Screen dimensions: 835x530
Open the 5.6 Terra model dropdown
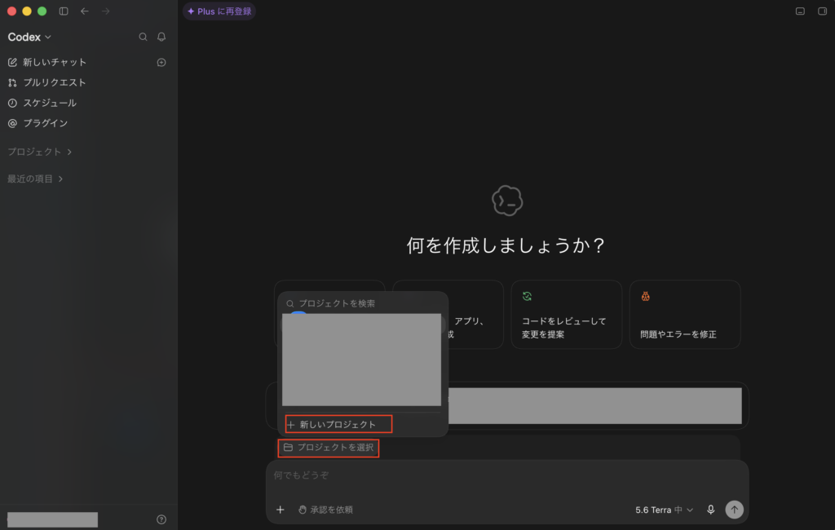(x=664, y=510)
